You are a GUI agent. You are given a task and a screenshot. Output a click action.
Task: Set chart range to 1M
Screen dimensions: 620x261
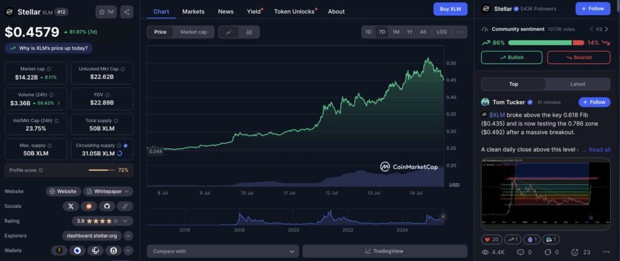[396, 32]
